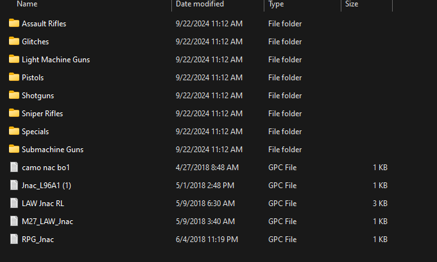Image resolution: width=437 pixels, height=262 pixels.
Task: Click the Specials folder icon
Action: (14, 132)
